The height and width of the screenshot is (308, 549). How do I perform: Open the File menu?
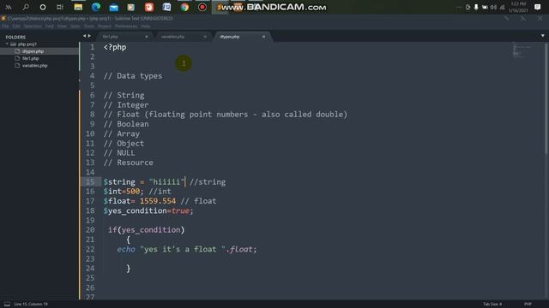(5, 27)
